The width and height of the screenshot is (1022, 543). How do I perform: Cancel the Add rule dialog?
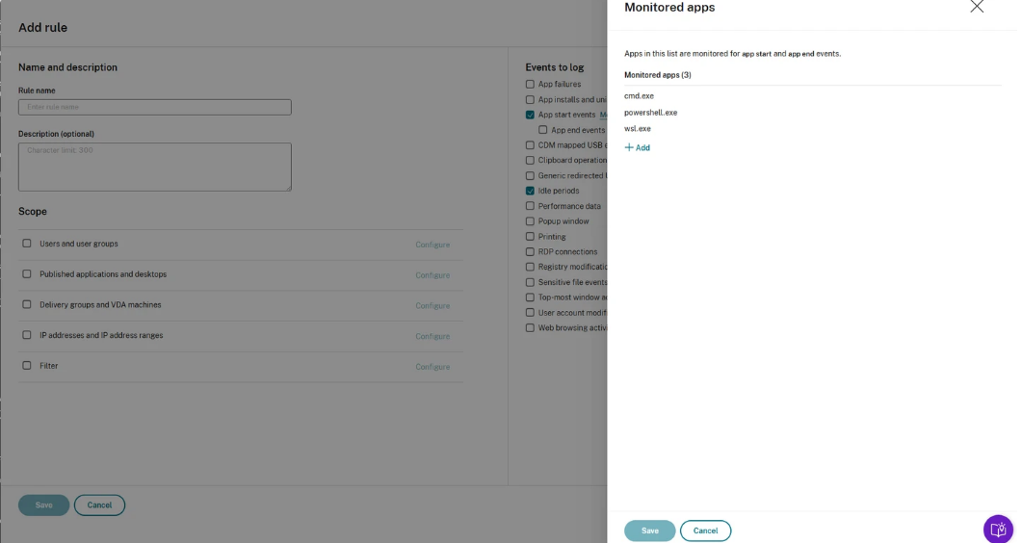point(100,505)
